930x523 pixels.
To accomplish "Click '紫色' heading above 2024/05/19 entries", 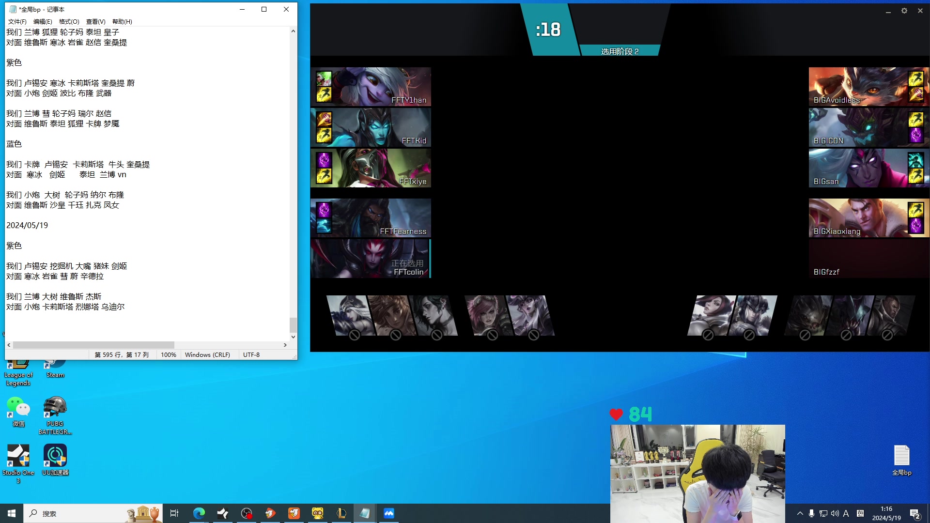I will point(14,246).
